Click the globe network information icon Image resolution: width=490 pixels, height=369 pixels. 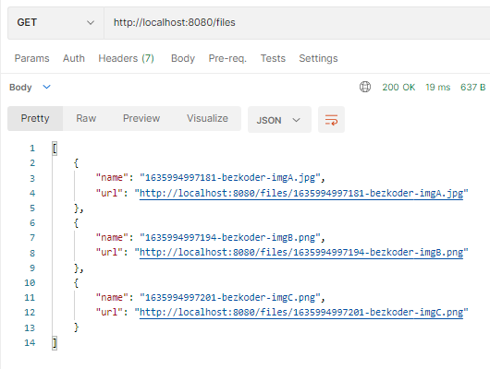click(365, 87)
